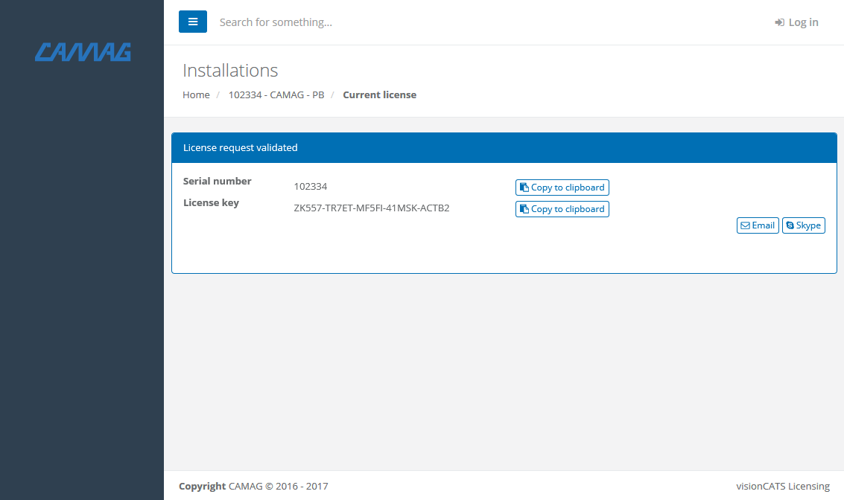The height and width of the screenshot is (500, 844).
Task: Click the envelope icon on the Email button
Action: (x=744, y=225)
